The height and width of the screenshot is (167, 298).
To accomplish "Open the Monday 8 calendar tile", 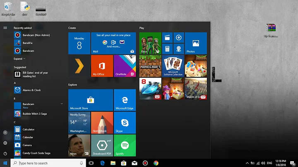I will (79, 43).
